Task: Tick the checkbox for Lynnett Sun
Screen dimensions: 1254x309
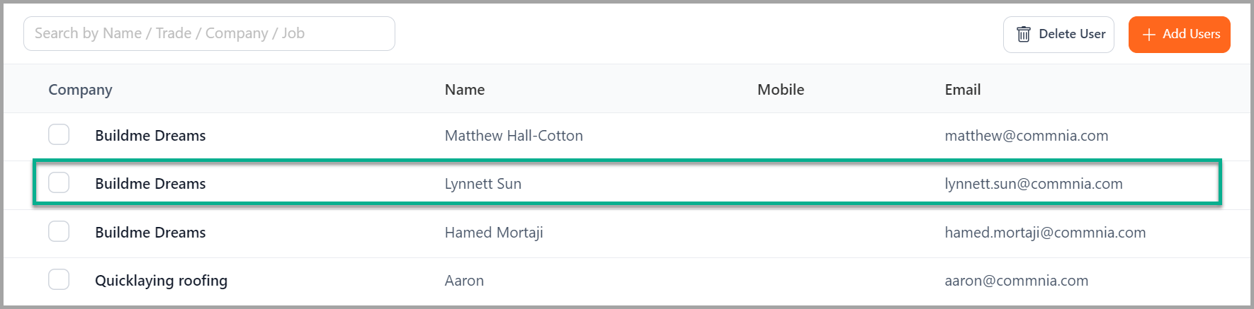Action: (x=59, y=182)
